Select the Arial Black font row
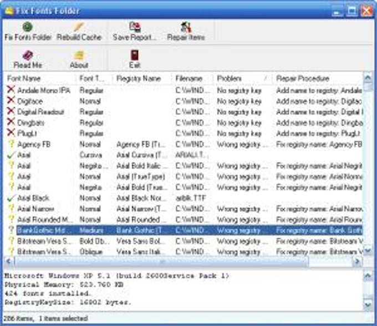Screen dimensions: 377x326 point(183,198)
